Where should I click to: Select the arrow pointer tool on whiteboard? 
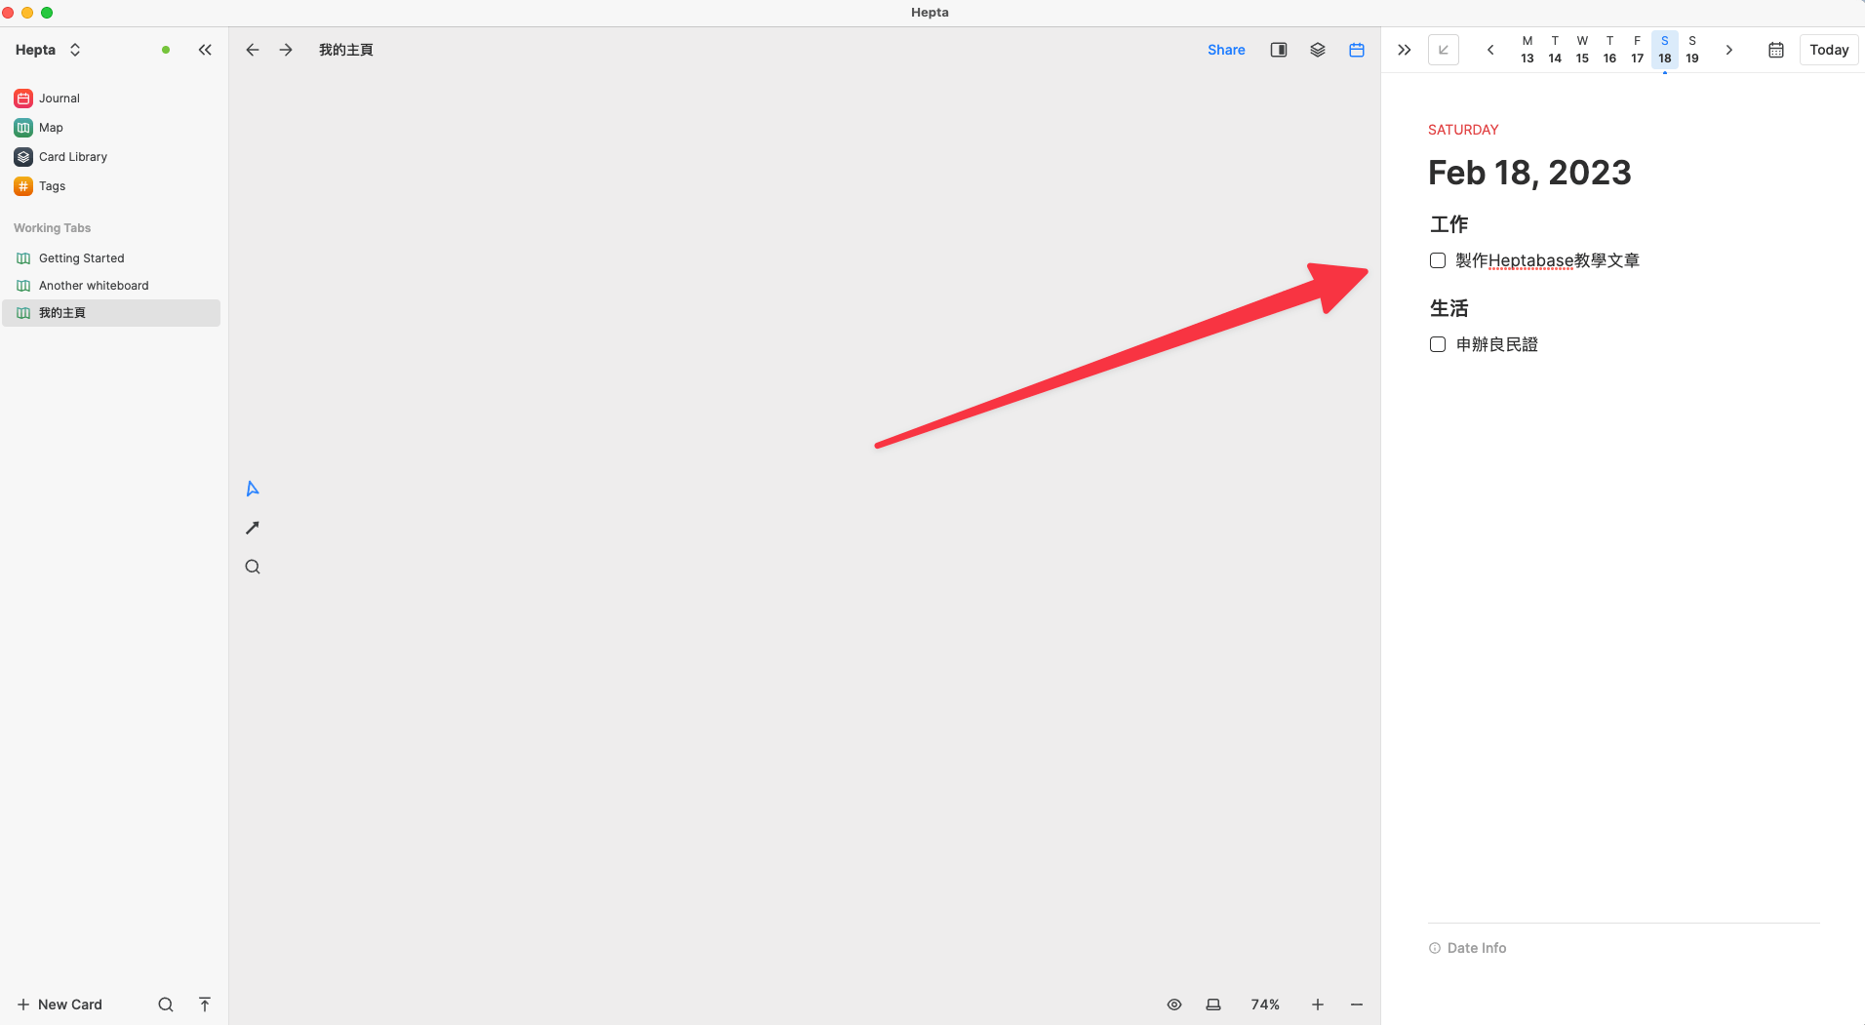pyautogui.click(x=253, y=489)
